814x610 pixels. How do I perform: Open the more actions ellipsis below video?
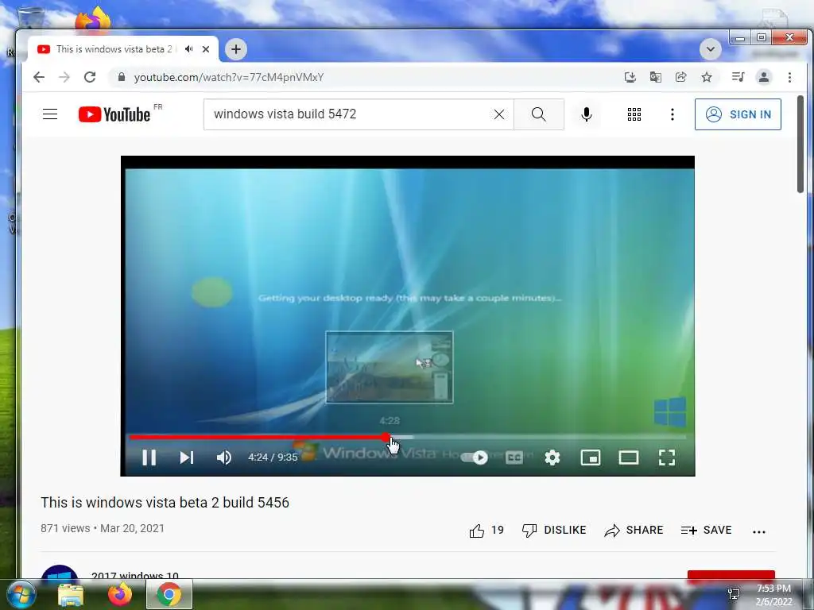(759, 531)
